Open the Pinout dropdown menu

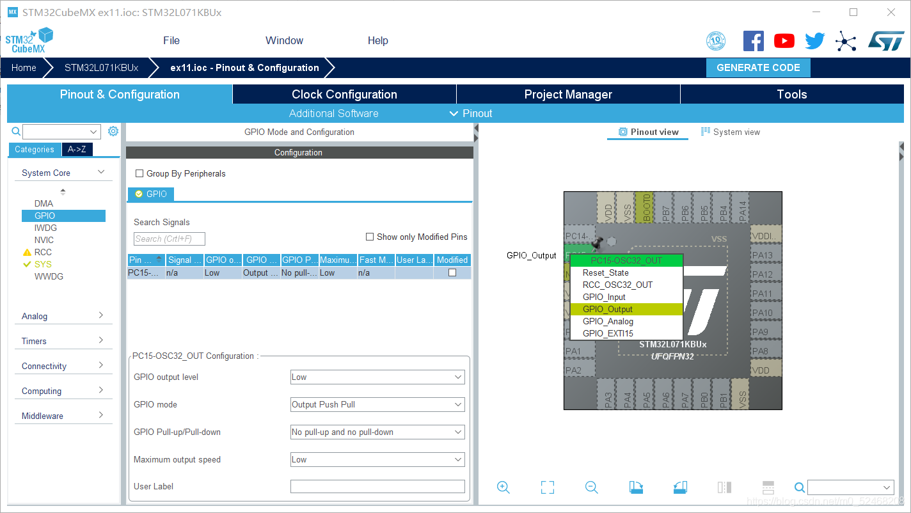(471, 113)
